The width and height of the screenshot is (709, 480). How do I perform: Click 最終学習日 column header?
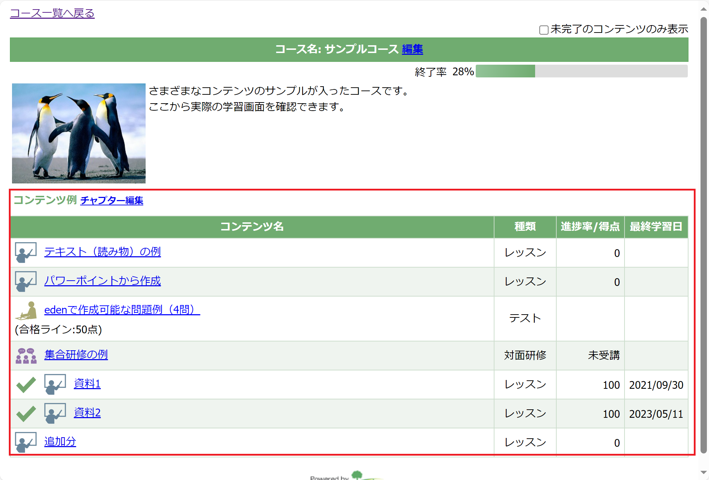tap(656, 227)
